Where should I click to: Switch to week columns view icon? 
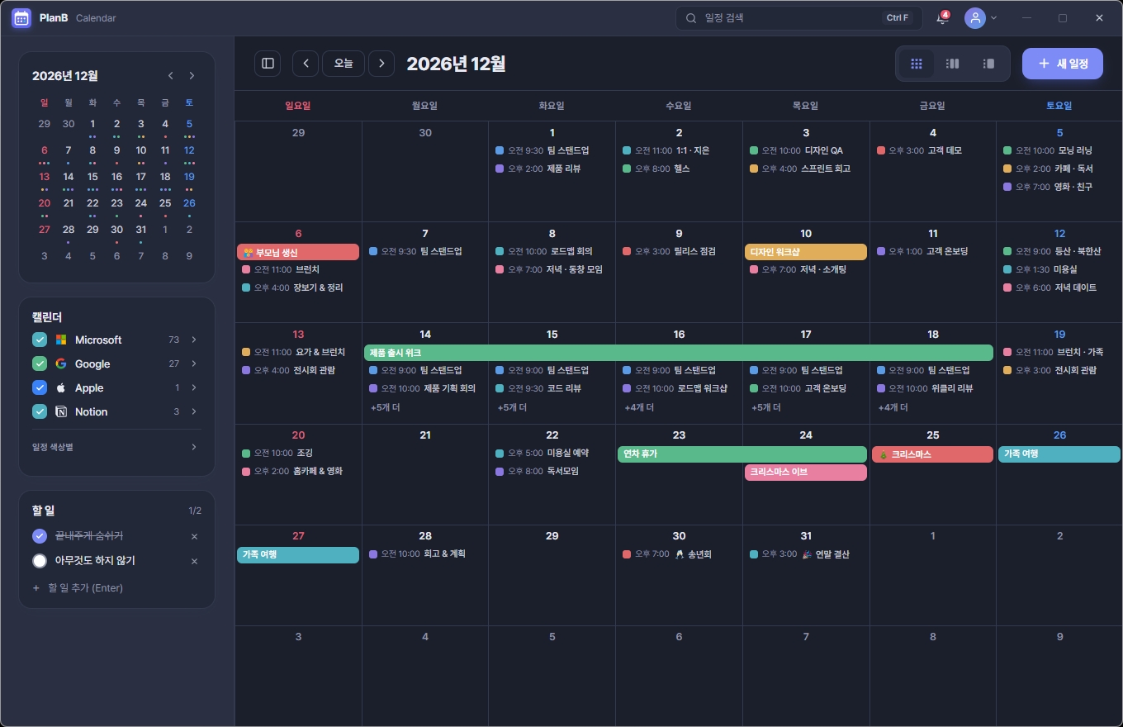click(952, 64)
